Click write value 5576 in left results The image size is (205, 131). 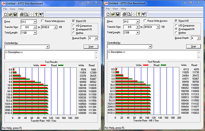click(x=83, y=70)
